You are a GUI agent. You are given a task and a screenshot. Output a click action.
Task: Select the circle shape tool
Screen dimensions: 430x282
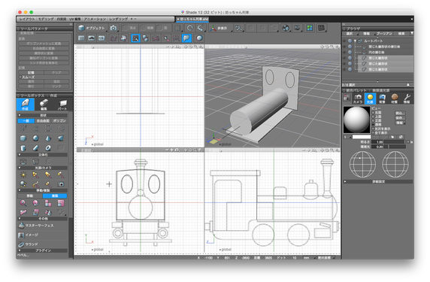tap(61, 128)
